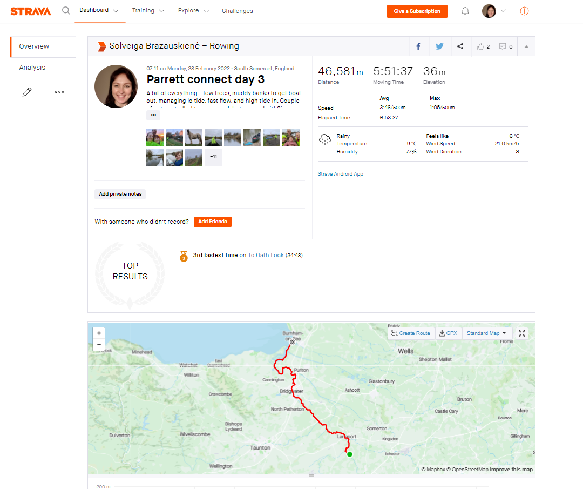583x489 pixels.
Task: Collapse the activity header triangle
Action: pyautogui.click(x=526, y=46)
